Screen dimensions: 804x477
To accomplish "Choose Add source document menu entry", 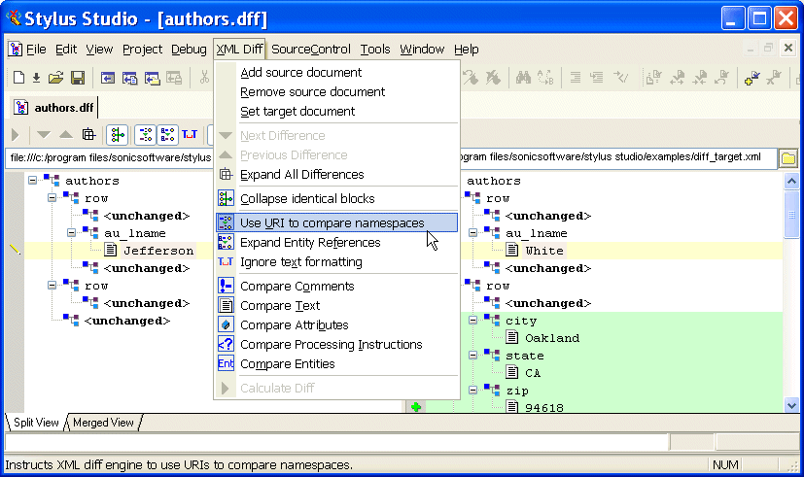I will tap(300, 73).
